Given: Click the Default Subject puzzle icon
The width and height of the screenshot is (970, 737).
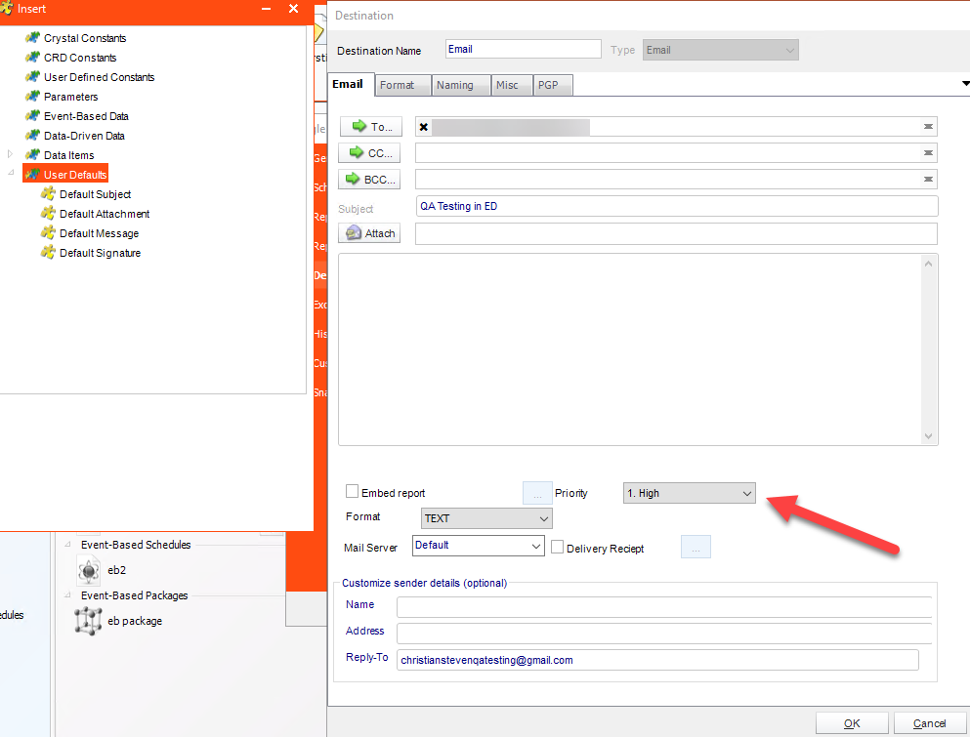Looking at the screenshot, I should pyautogui.click(x=48, y=194).
